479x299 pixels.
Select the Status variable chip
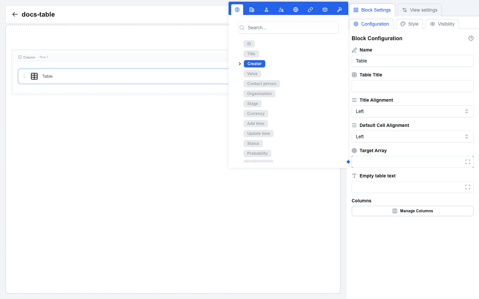pyautogui.click(x=253, y=144)
